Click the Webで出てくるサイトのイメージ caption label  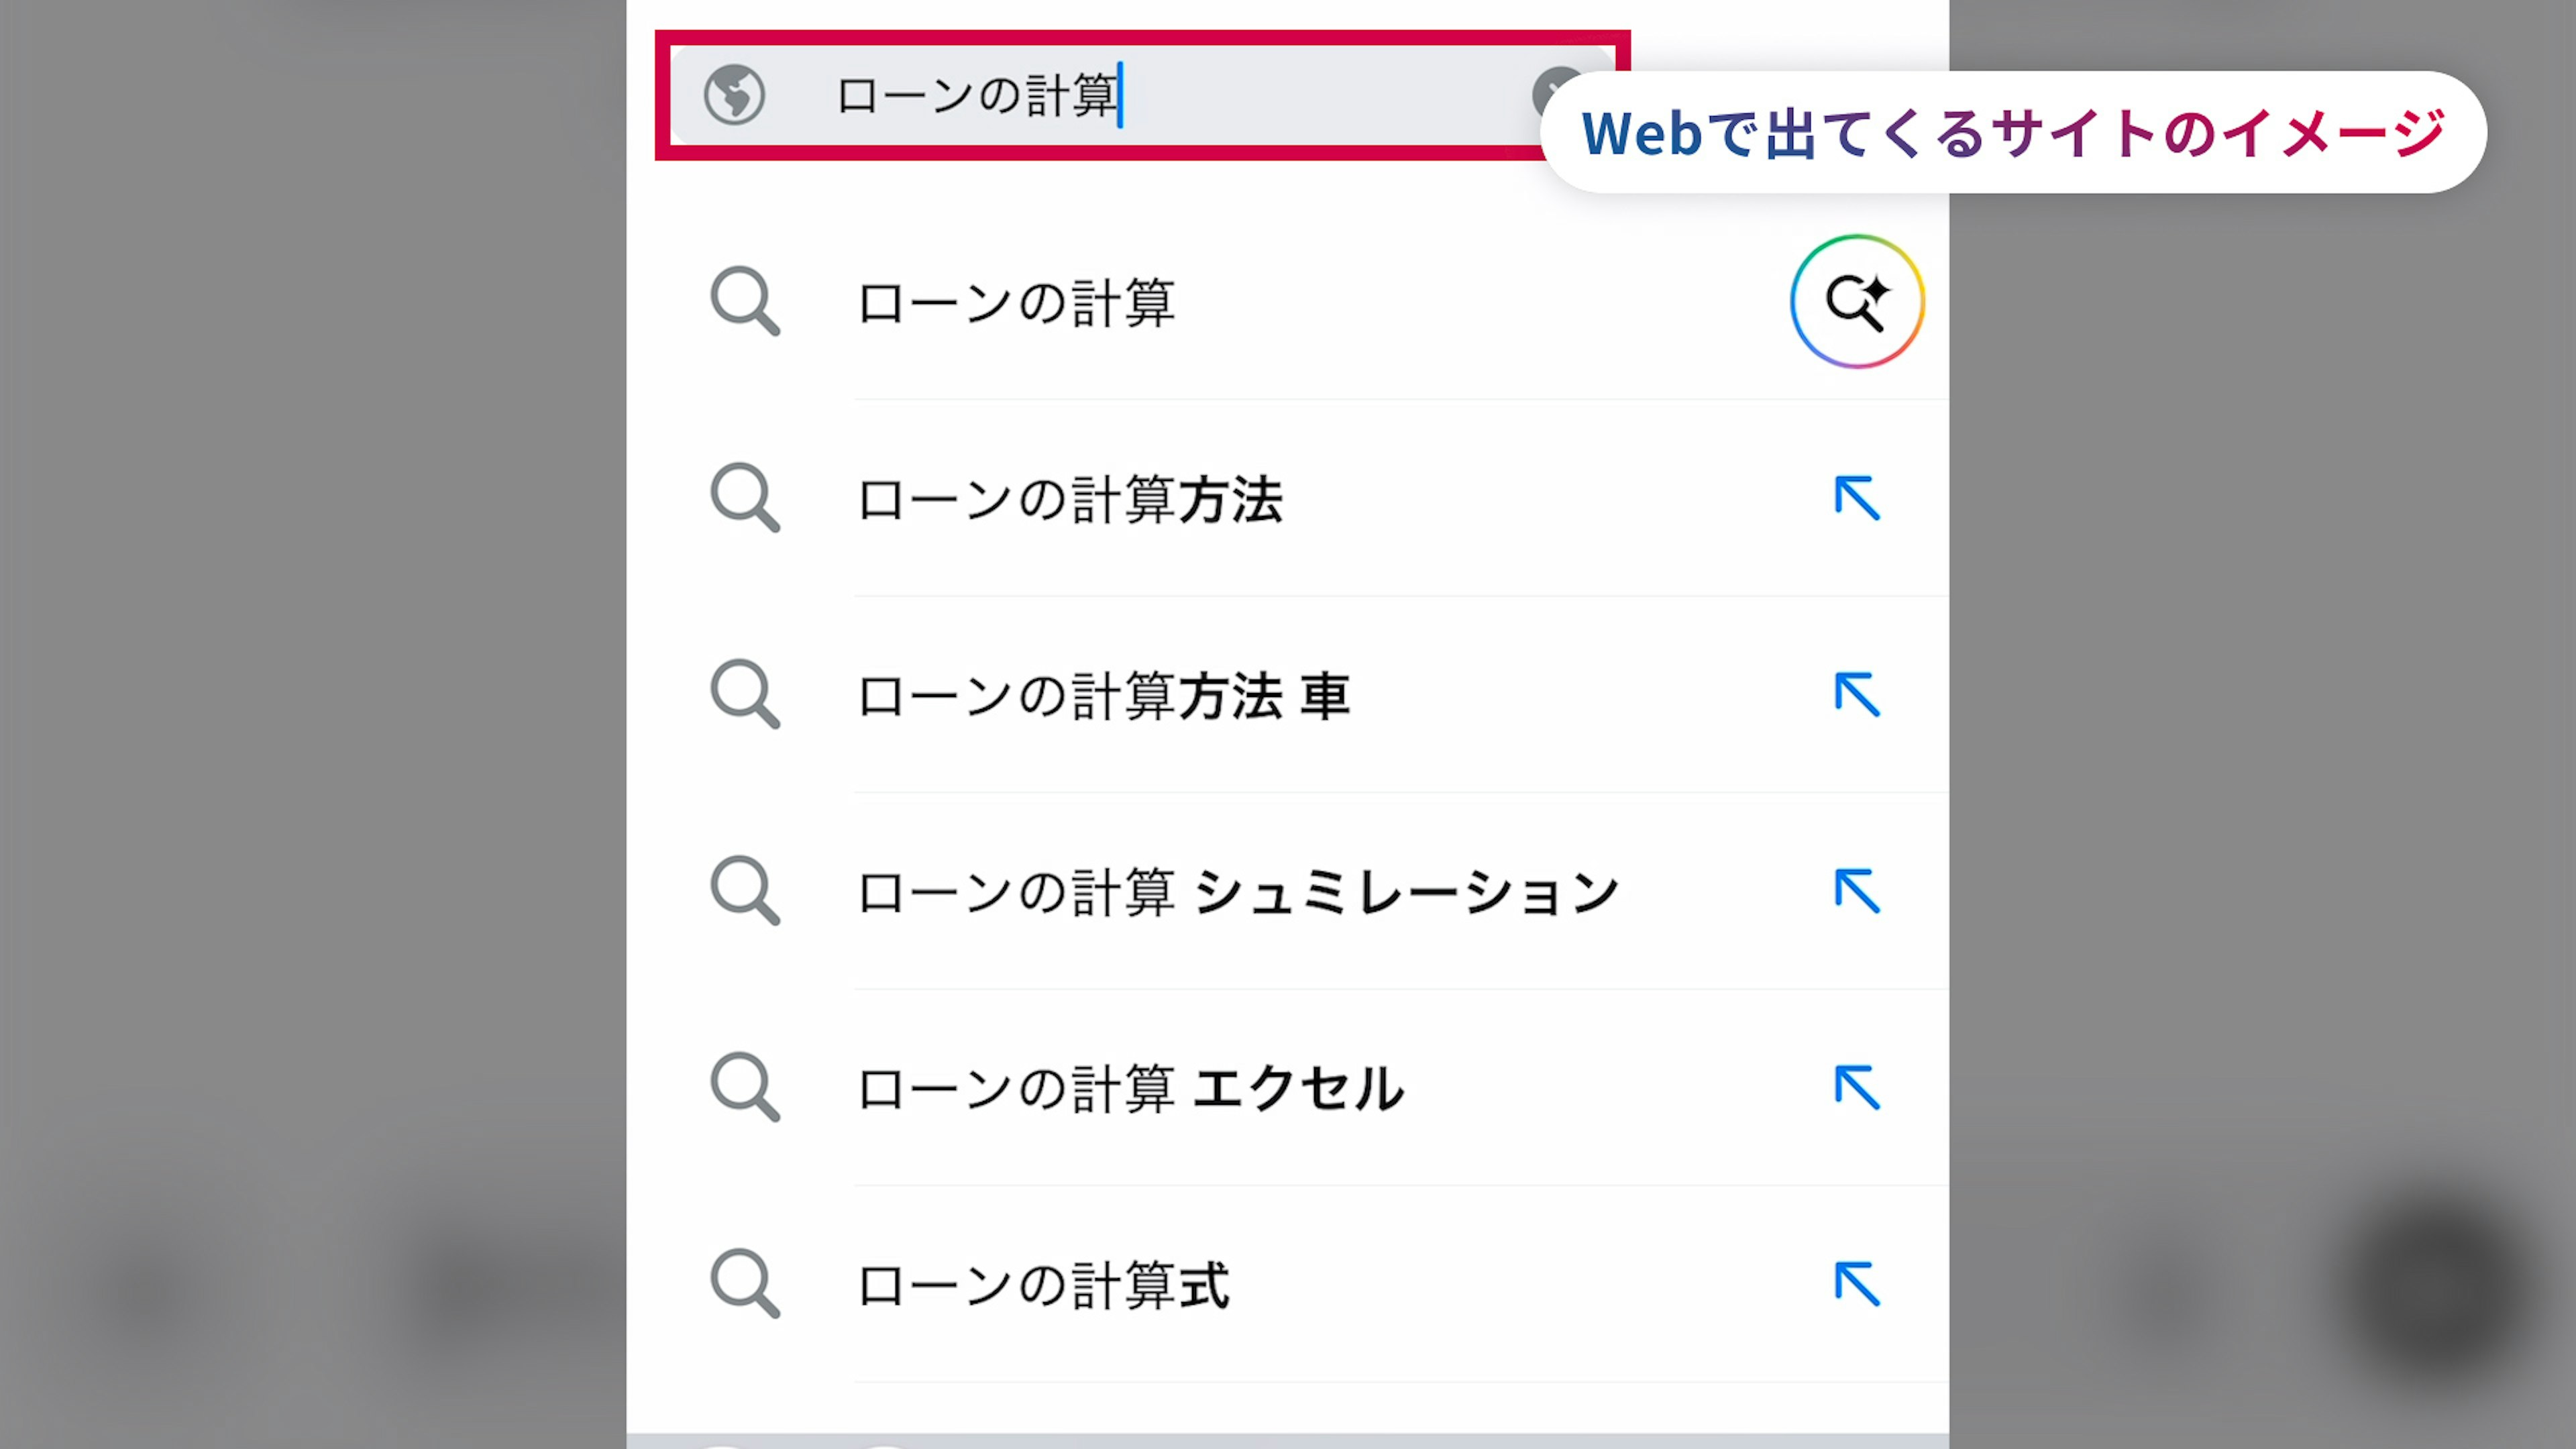pos(2012,133)
